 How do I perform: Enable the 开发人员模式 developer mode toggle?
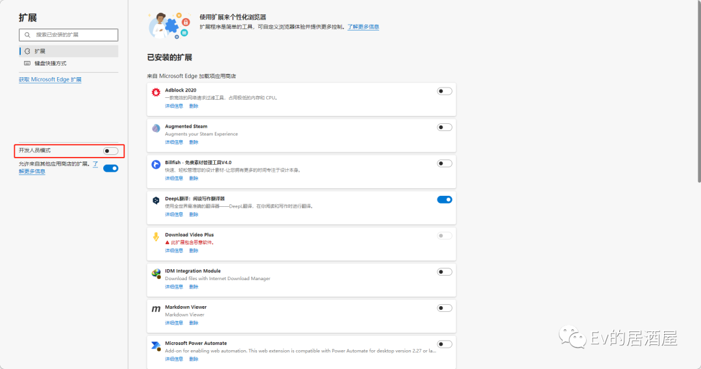[110, 151]
